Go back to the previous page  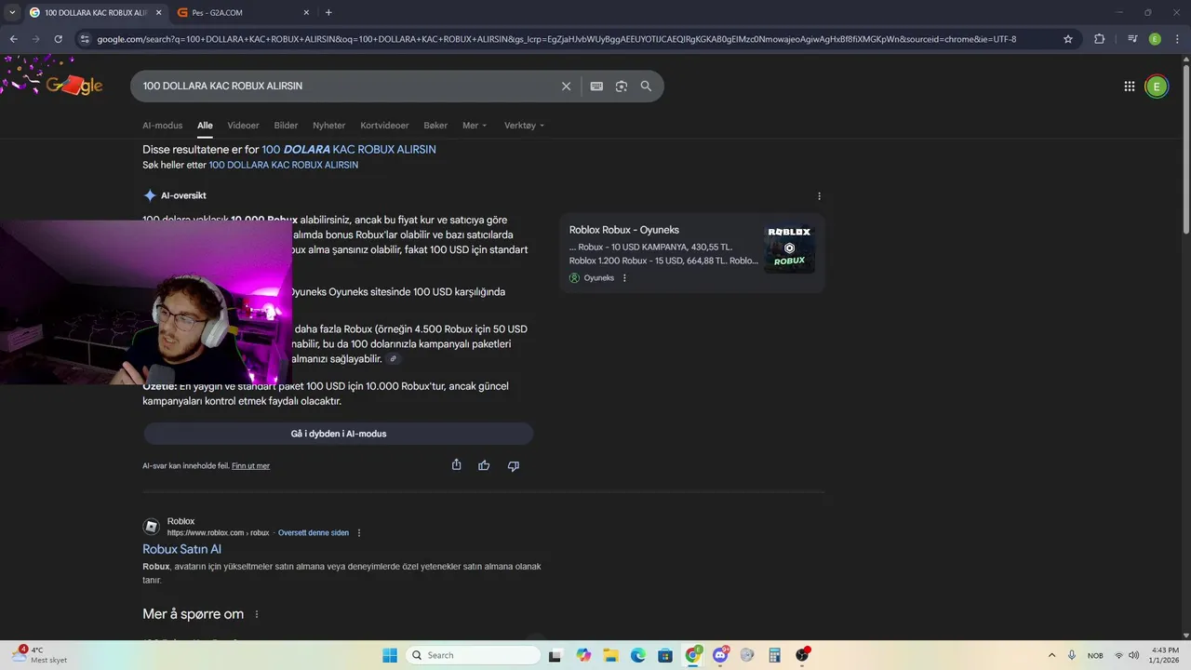point(13,39)
